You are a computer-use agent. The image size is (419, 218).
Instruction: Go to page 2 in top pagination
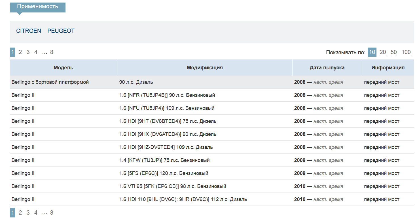20,52
